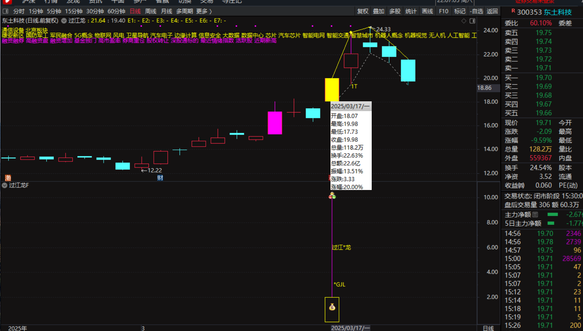Click the three colored balls icon
Viewport: 583px width, 331px height.
[332, 196]
